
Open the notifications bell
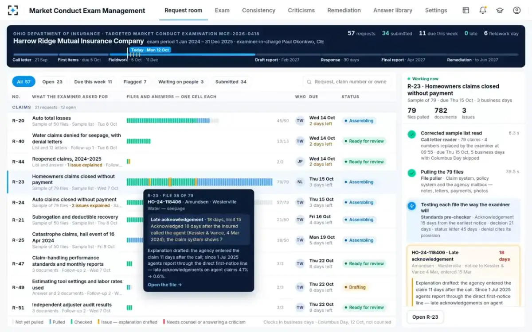(x=483, y=10)
